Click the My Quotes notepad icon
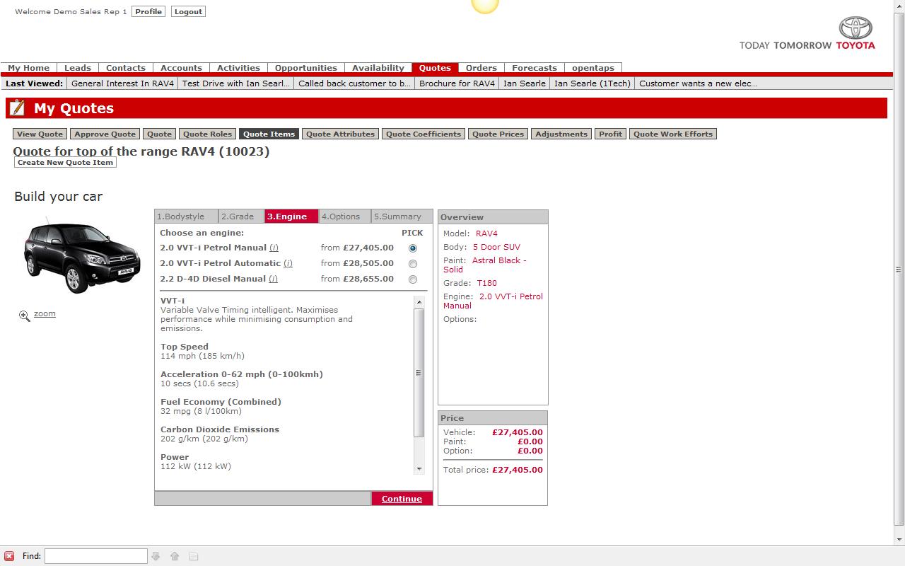905x566 pixels. (x=18, y=108)
